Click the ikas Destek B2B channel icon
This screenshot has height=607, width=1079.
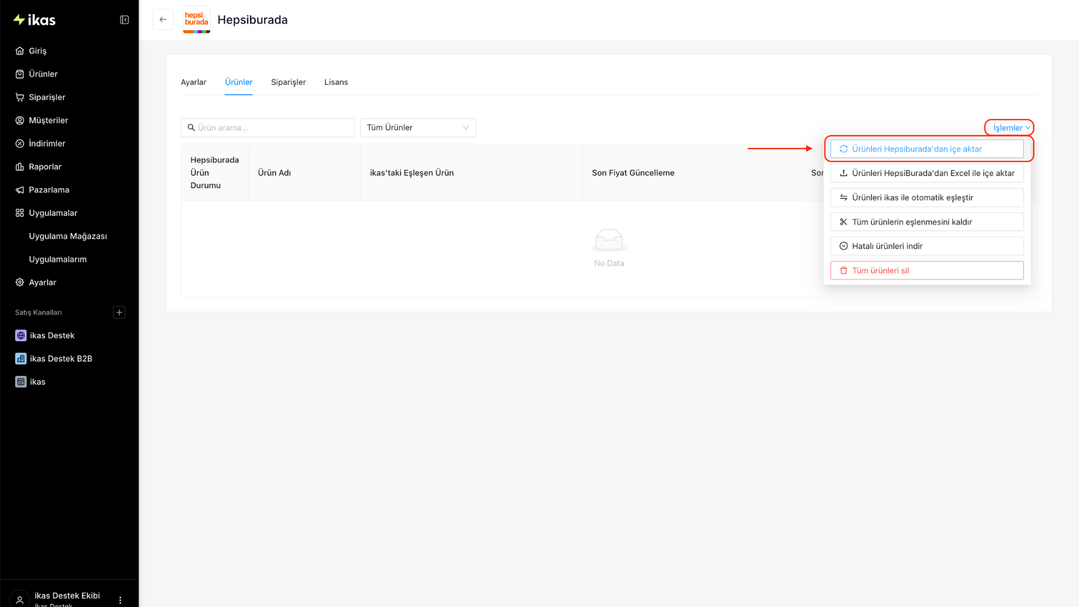[21, 359]
